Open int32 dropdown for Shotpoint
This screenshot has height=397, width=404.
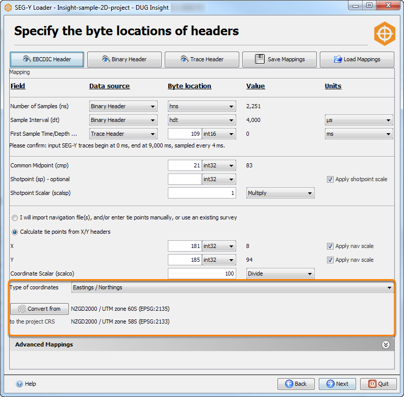pyautogui.click(x=219, y=179)
